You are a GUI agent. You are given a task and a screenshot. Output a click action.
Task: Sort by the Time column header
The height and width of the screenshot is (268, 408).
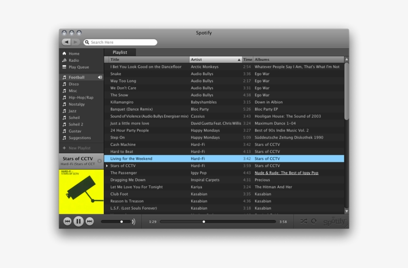point(247,59)
